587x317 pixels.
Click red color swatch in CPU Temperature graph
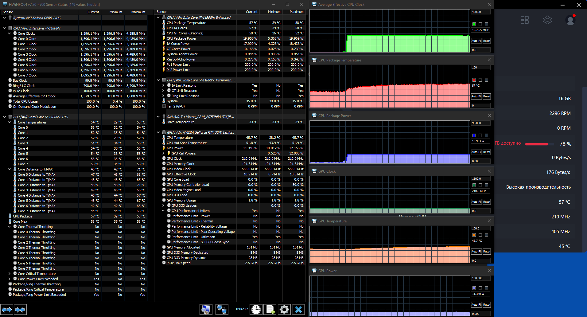tap(474, 80)
